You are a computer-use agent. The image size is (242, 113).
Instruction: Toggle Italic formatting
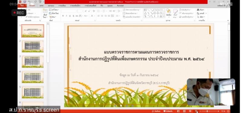click(x=66, y=16)
